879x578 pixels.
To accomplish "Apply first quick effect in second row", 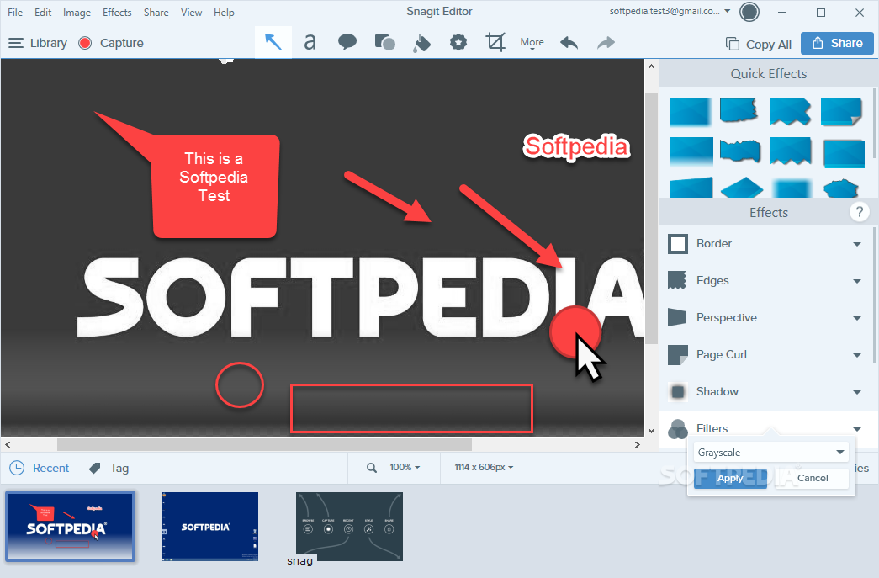I will point(691,151).
